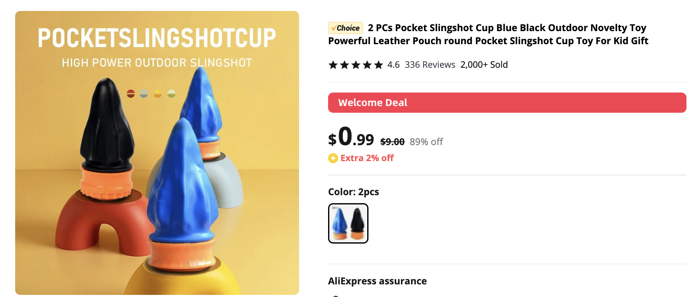Open the 336 Reviews link

pos(430,65)
